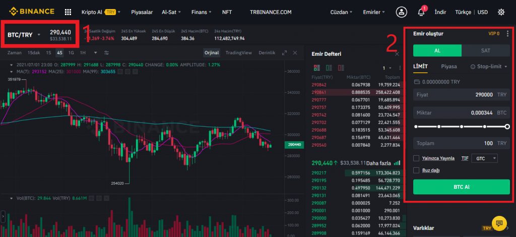Open the apps grid menu
Viewport: 516px width, 237px height.
coord(68,12)
